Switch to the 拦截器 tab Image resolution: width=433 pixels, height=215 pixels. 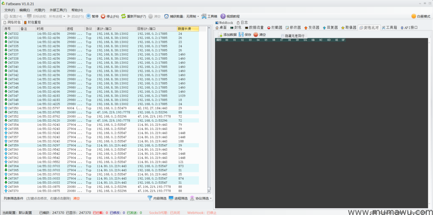click(x=275, y=27)
